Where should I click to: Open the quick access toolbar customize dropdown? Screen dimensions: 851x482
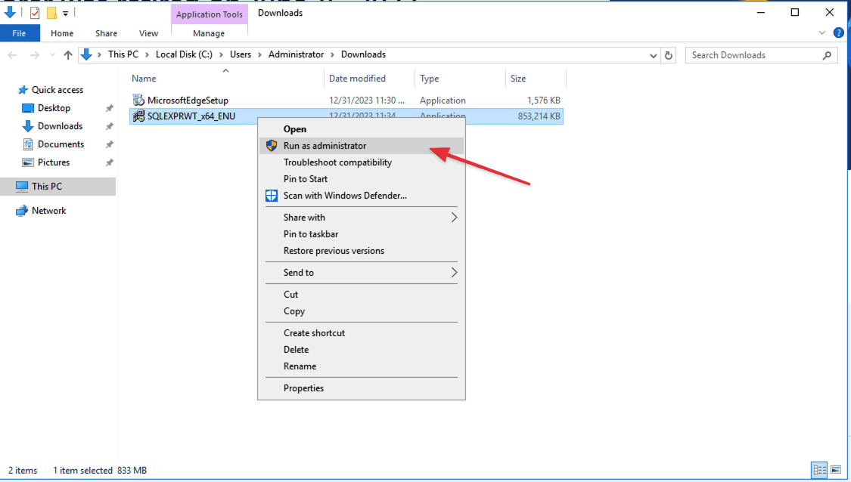[66, 14]
